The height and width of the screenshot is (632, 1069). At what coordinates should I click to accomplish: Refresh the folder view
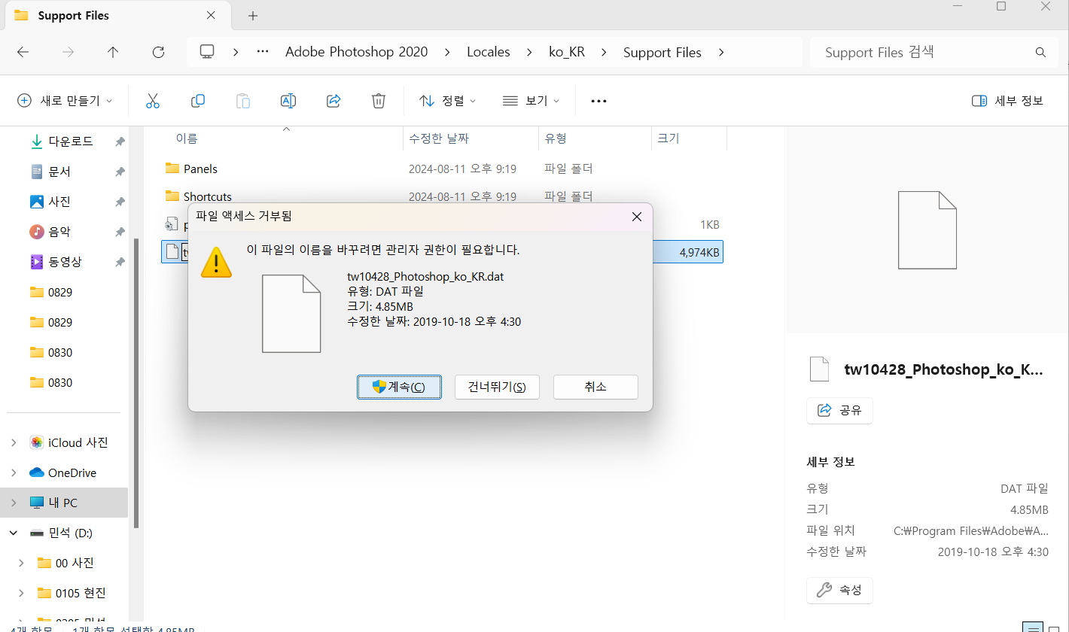click(158, 52)
